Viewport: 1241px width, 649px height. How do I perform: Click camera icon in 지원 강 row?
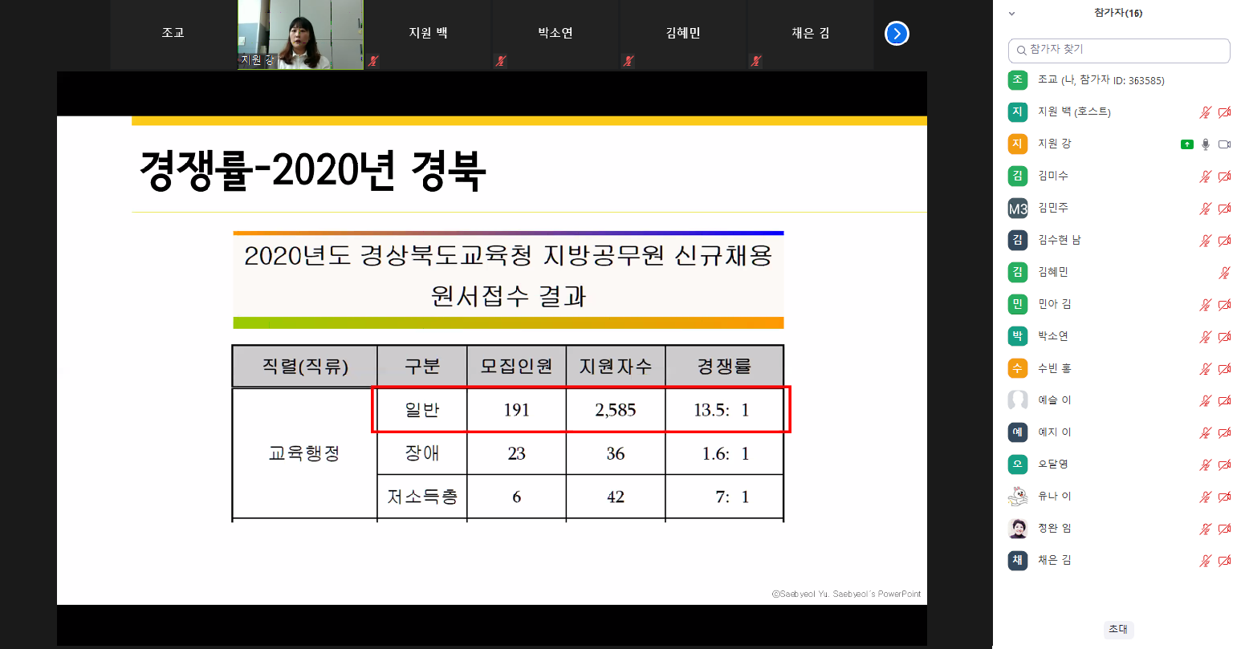[1224, 144]
